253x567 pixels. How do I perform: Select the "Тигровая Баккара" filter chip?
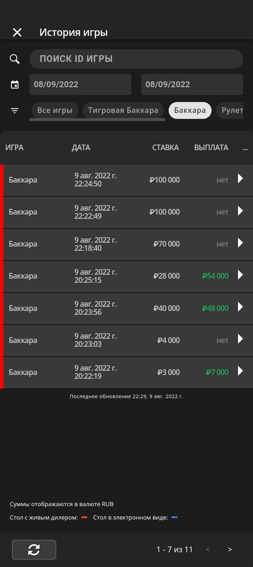(x=123, y=110)
